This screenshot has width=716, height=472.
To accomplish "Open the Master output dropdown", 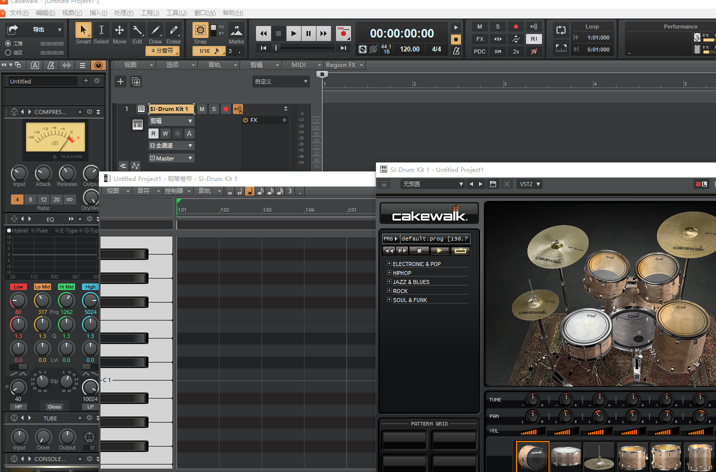I will pyautogui.click(x=171, y=158).
